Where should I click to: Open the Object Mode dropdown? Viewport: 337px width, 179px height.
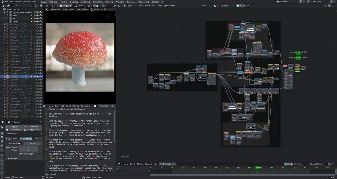tap(53, 9)
